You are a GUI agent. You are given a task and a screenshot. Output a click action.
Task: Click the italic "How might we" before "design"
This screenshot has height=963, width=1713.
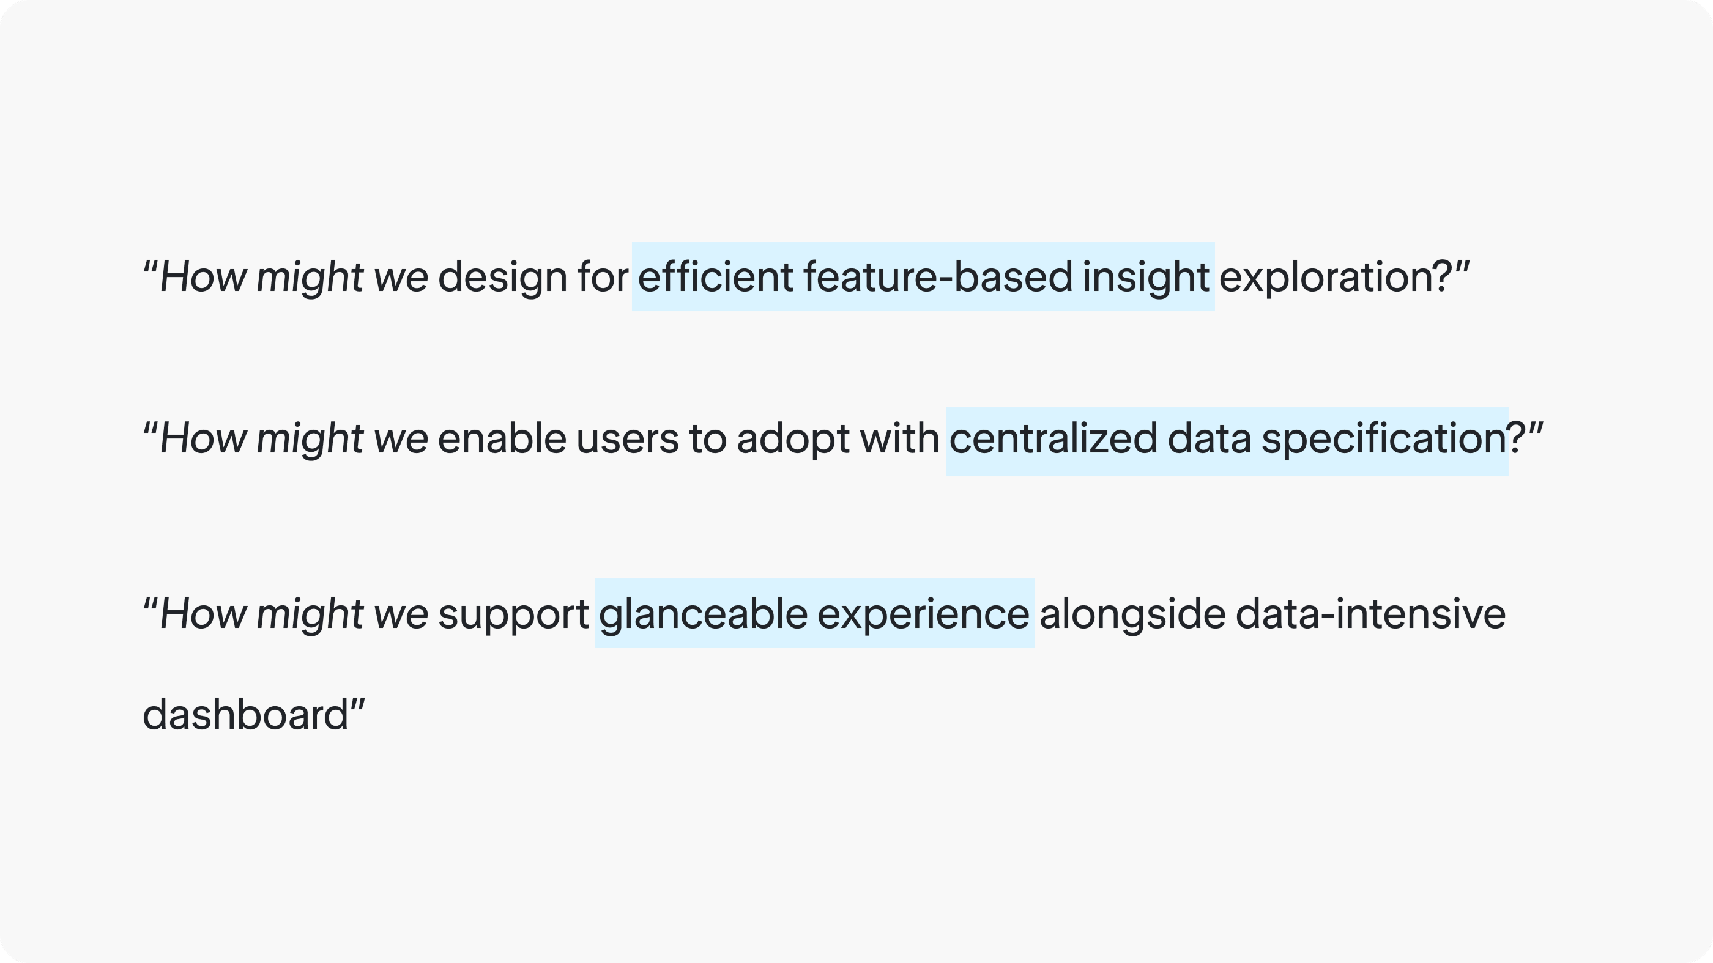[294, 278]
